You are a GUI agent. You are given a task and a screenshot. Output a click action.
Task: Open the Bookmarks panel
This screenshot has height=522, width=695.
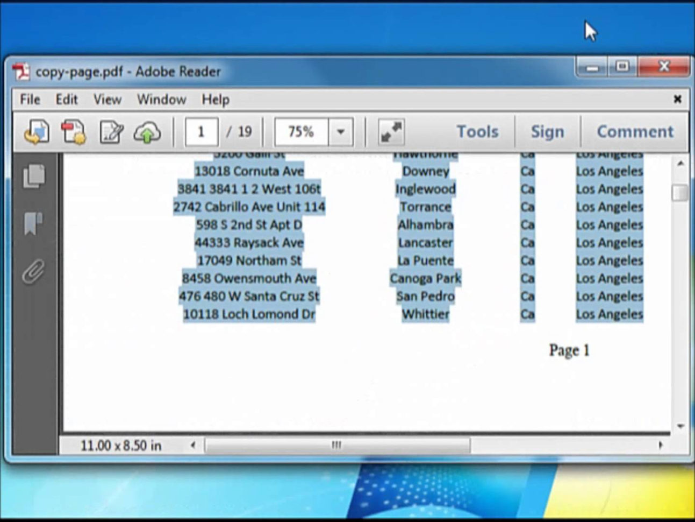34,225
